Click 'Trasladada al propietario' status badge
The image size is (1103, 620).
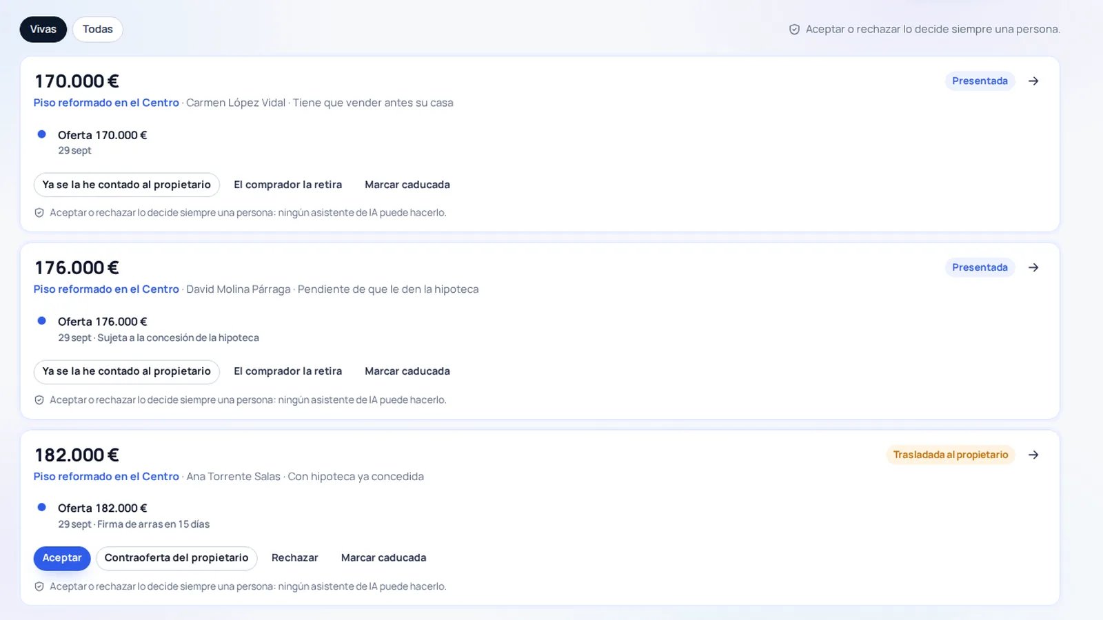(x=951, y=455)
